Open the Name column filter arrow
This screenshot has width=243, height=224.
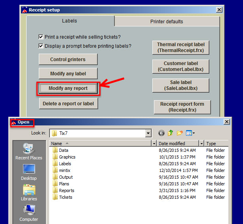coord(154,144)
